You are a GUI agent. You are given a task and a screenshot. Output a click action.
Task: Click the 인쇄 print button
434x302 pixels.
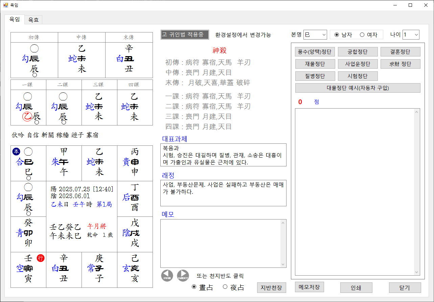[356, 288]
